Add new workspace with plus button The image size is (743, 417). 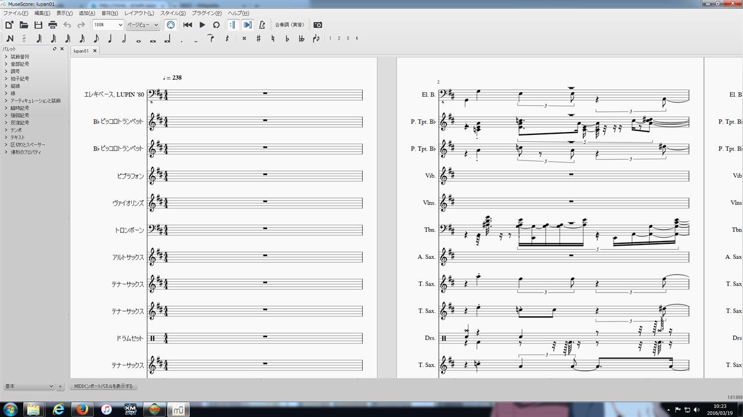60,386
